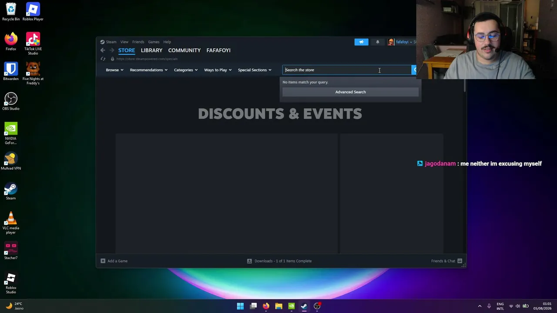Open the Stacher7 desktop shortcut
Viewport: 557px width, 313px height.
11,251
